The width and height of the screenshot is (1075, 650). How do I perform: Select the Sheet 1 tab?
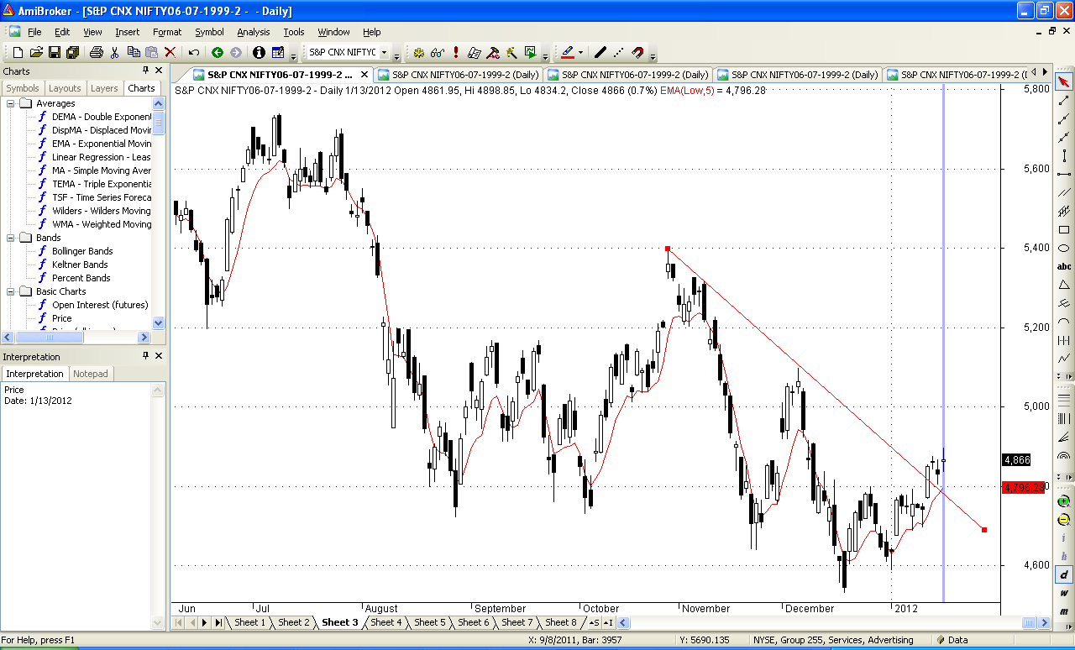coord(249,622)
